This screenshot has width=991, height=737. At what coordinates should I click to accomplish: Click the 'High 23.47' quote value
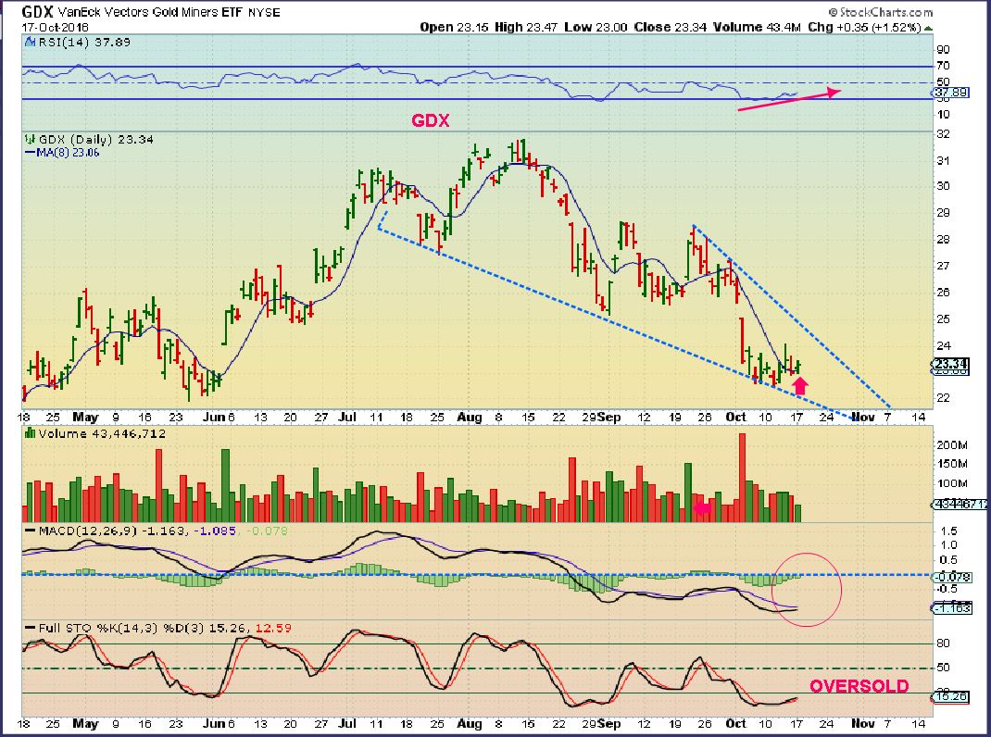[x=526, y=27]
